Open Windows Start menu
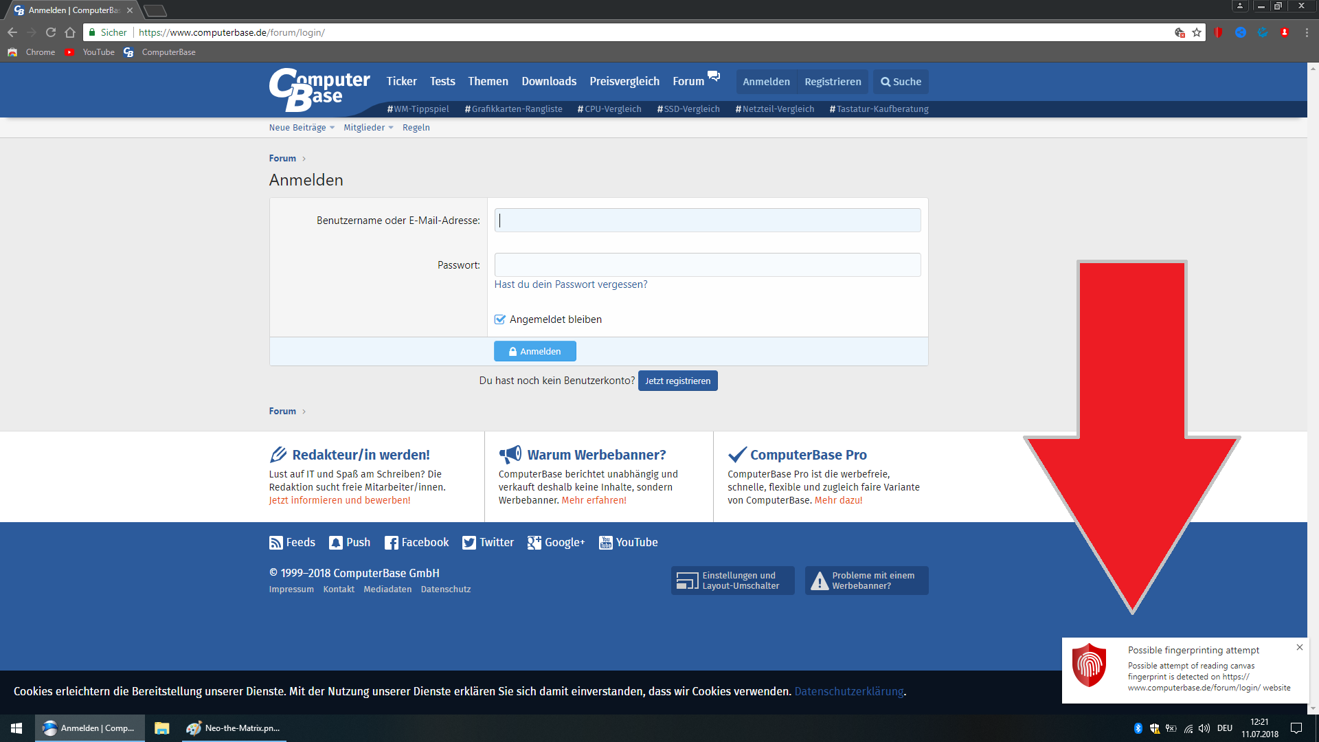 [x=16, y=728]
